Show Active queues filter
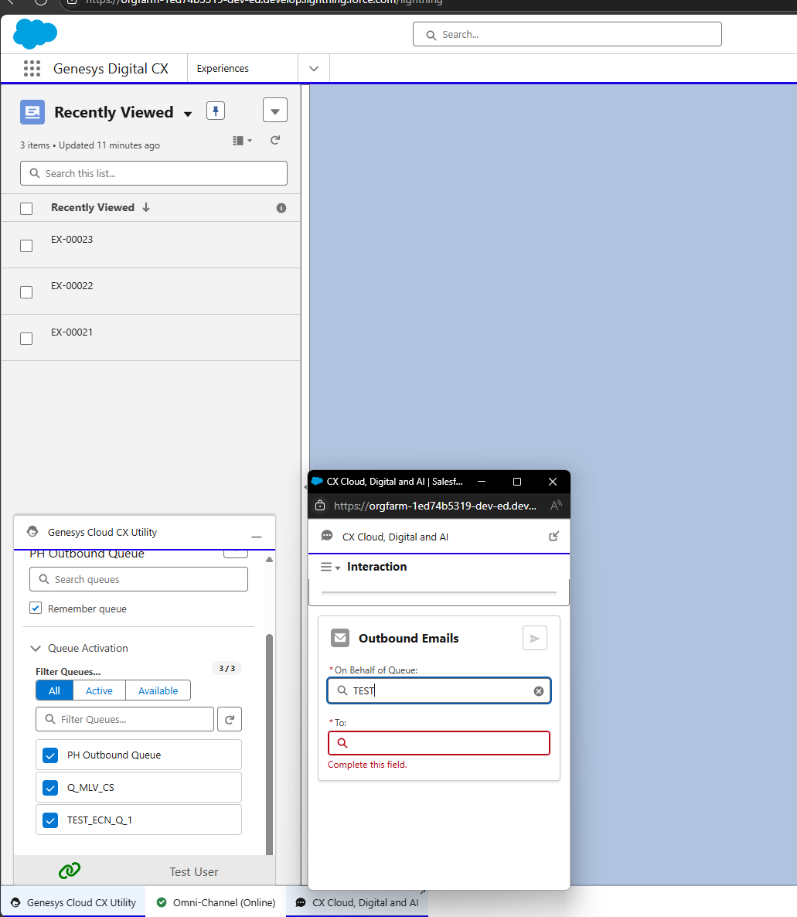This screenshot has height=917, width=797. tap(100, 690)
